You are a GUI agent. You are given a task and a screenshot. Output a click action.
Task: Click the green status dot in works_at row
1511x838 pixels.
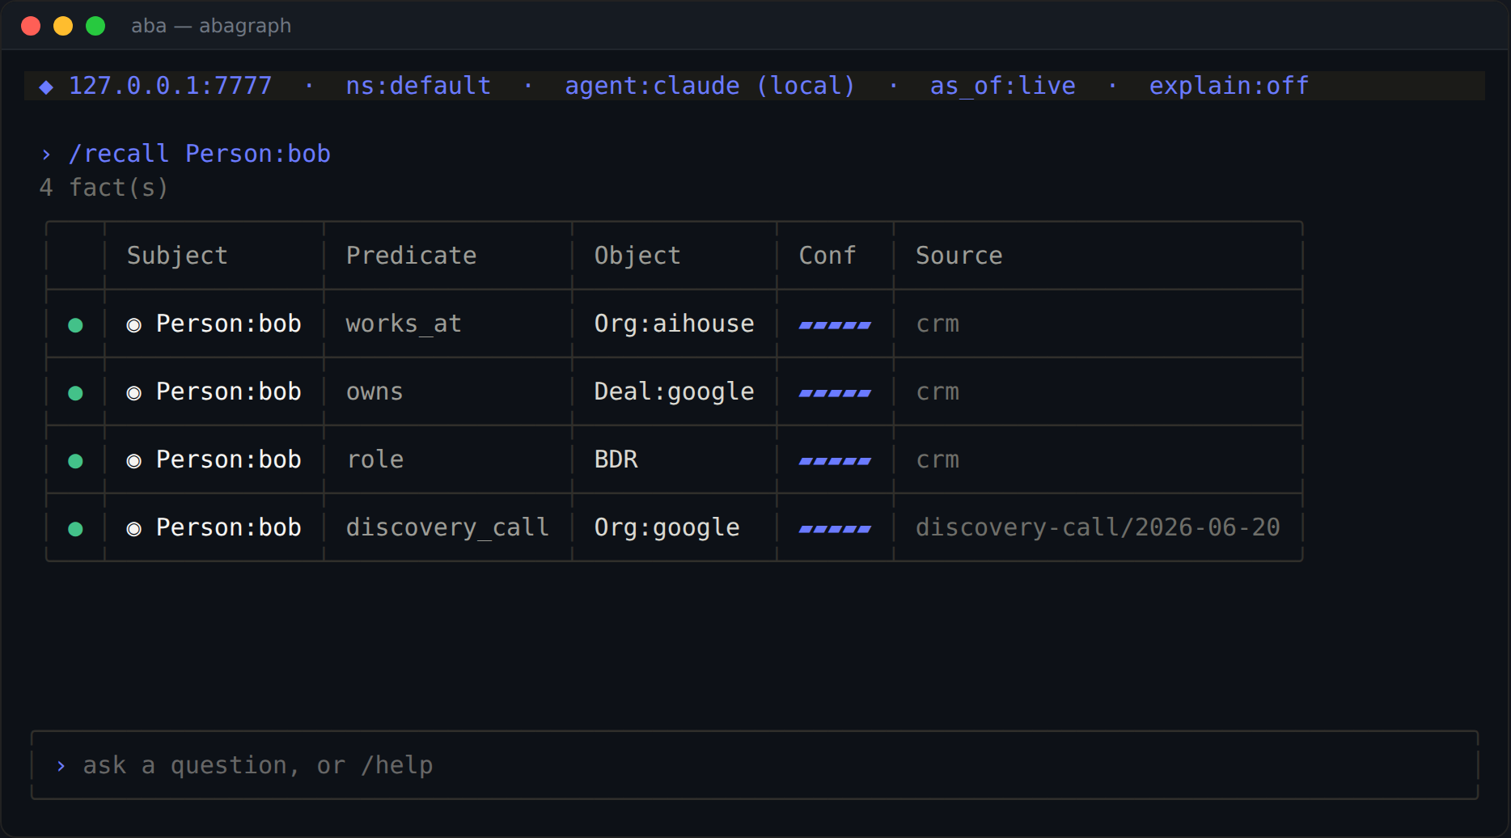tap(75, 325)
